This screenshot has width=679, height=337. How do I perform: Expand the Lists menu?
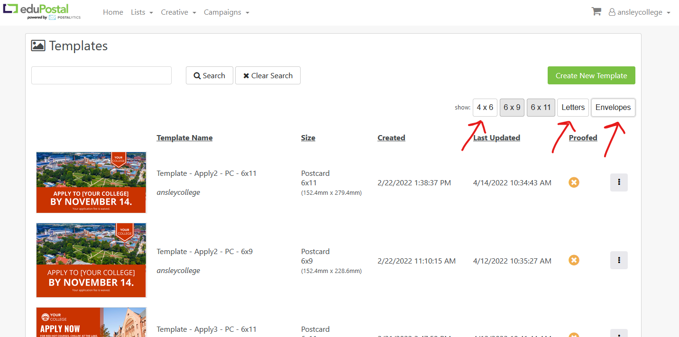[142, 12]
